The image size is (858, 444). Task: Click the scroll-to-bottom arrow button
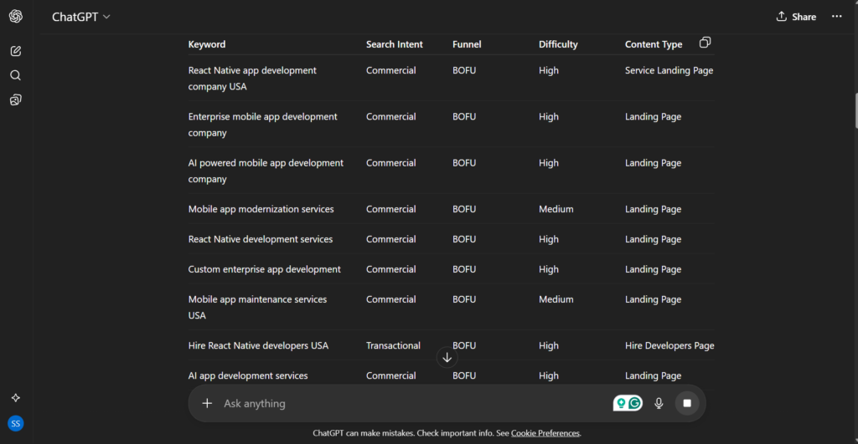447,358
